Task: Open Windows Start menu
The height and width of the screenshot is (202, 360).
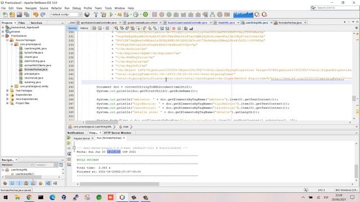Action: coord(6,197)
